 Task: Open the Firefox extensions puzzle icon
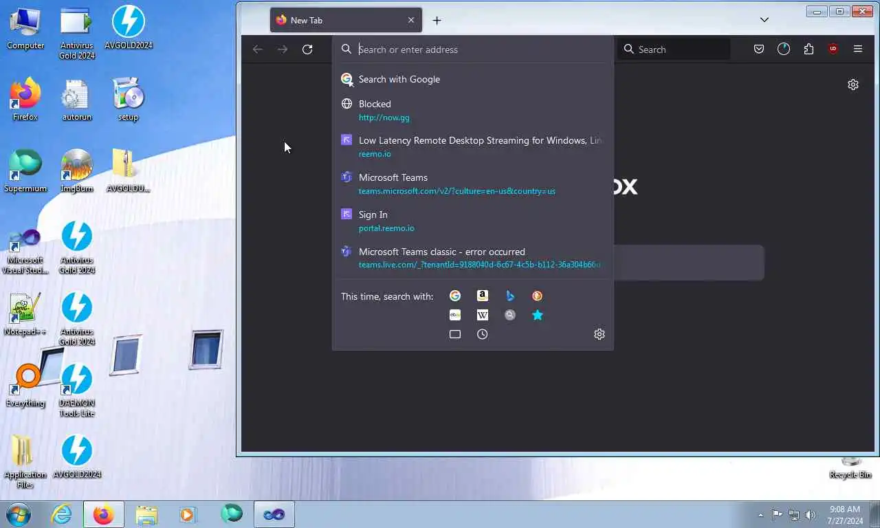coord(808,49)
